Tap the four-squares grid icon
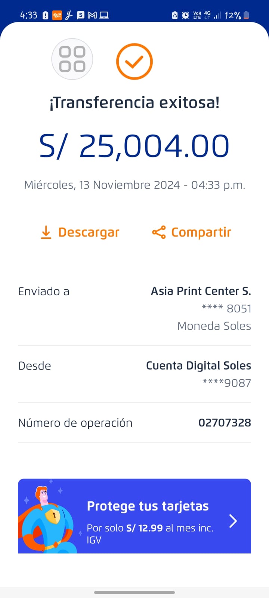269x598 pixels. point(72,59)
